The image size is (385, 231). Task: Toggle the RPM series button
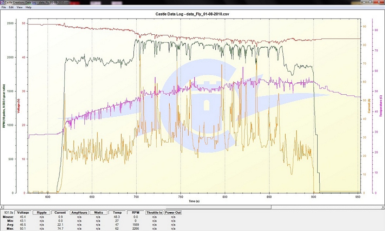[x=135, y=212]
